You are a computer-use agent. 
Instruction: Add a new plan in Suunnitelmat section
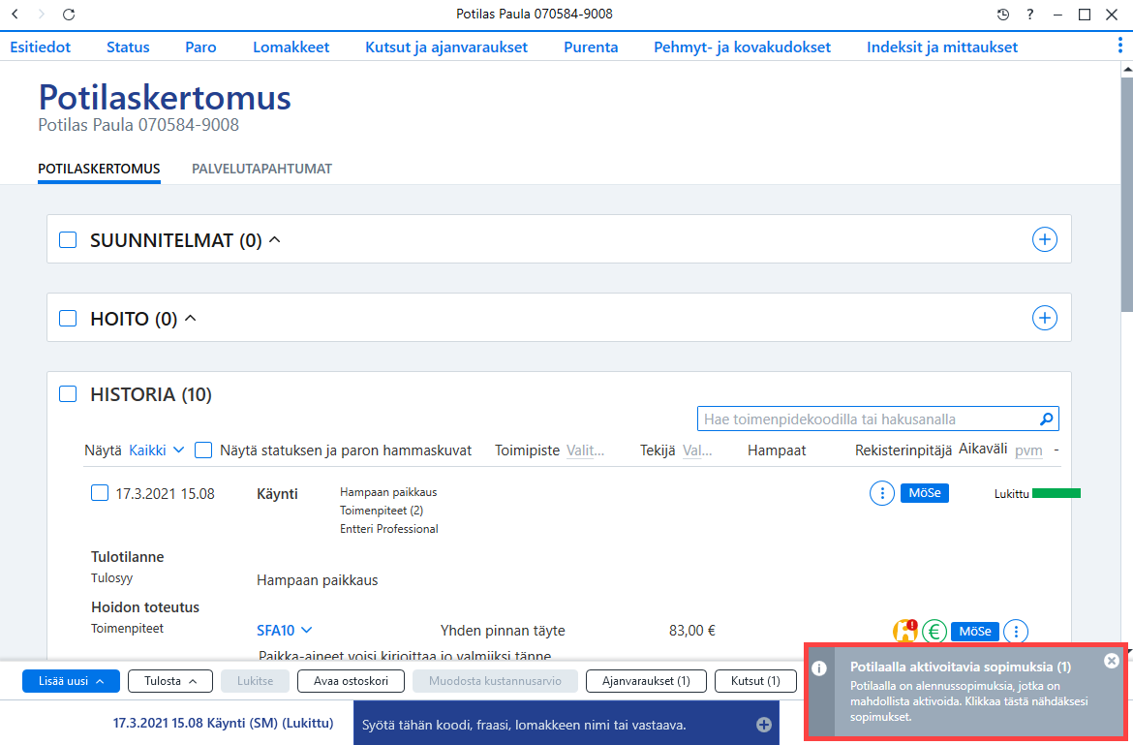click(1044, 239)
